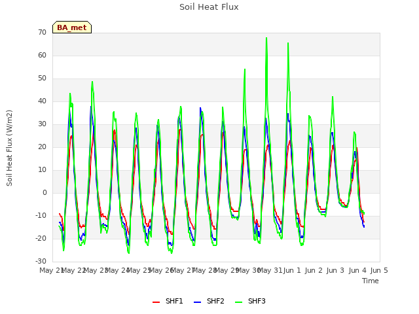Click the 60 y-axis tick label
Viewport: 419px width, 314px height.
click(42, 55)
